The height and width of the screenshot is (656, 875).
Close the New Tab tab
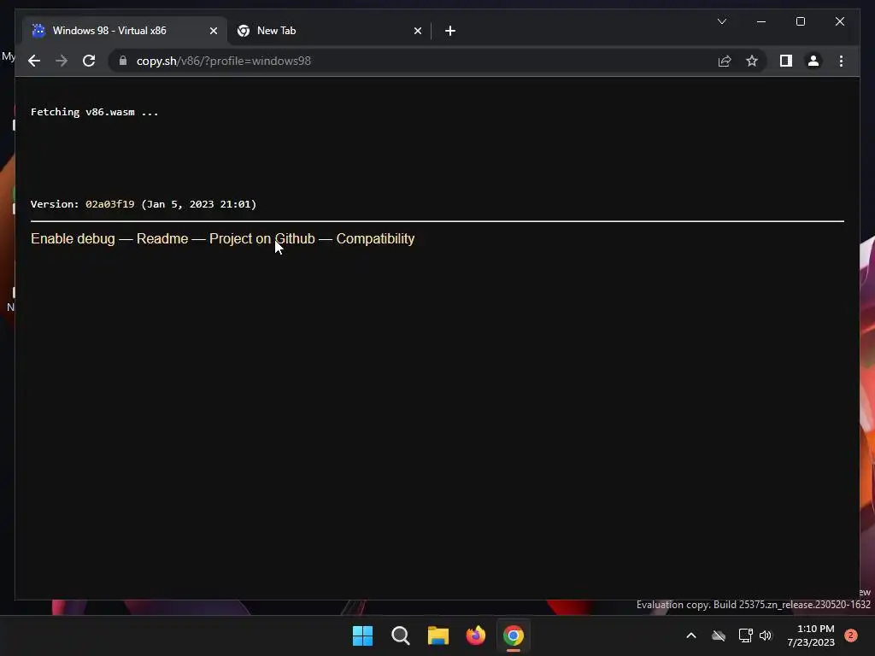(x=417, y=31)
